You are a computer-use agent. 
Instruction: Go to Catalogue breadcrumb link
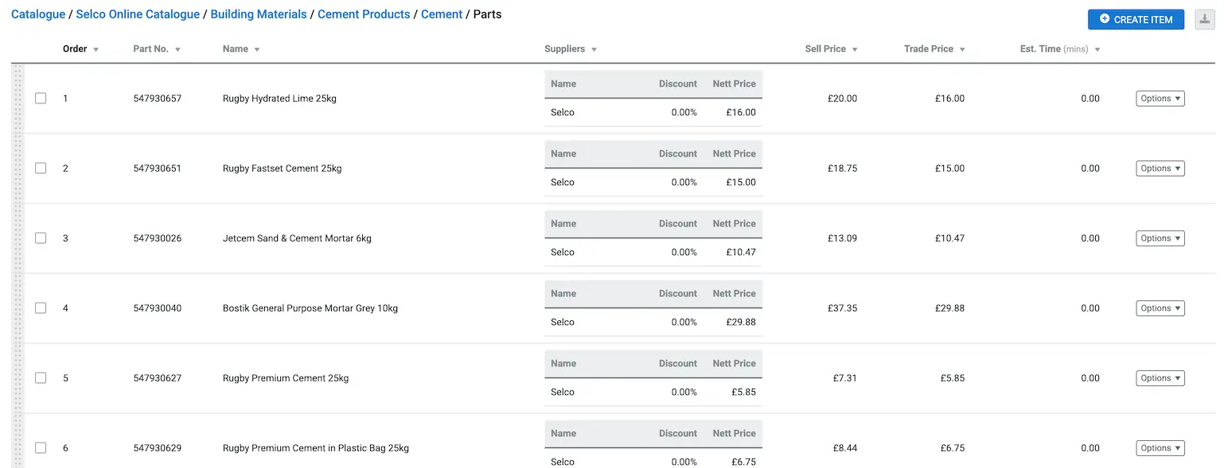point(38,14)
